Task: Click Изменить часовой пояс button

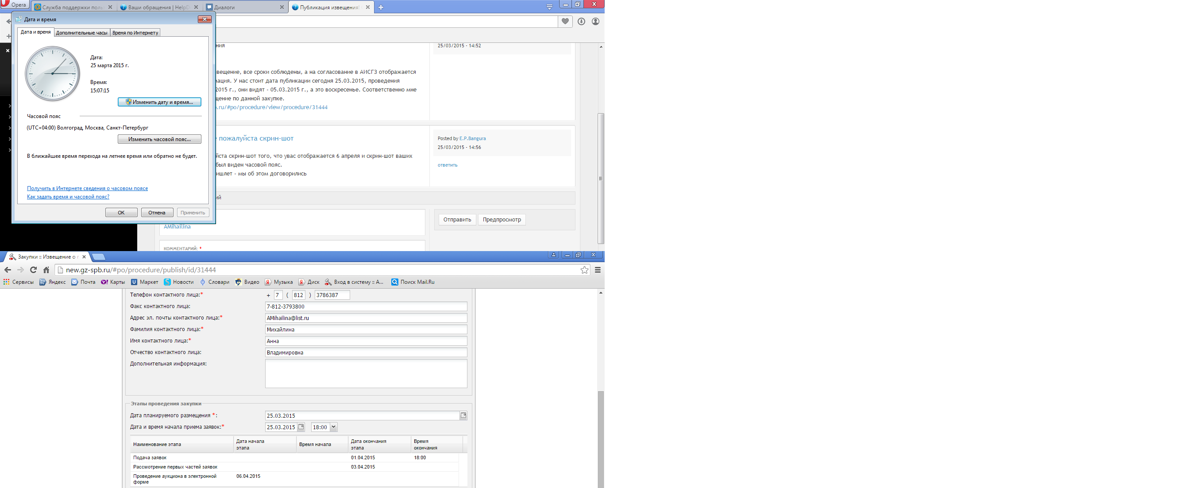Action: click(159, 139)
